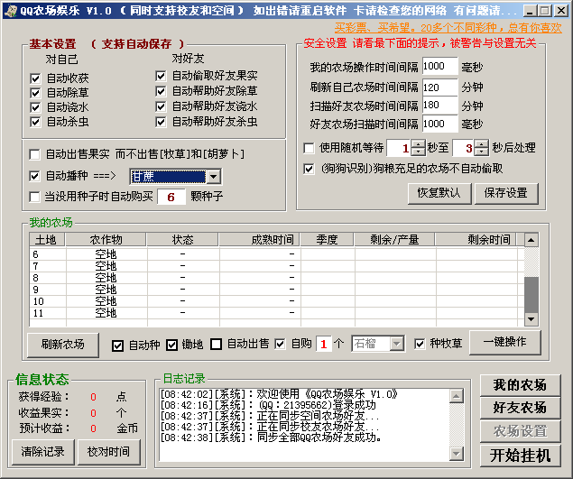Uncheck 自动帮助好友杀虫 option
This screenshot has height=479, width=573.
coord(161,121)
